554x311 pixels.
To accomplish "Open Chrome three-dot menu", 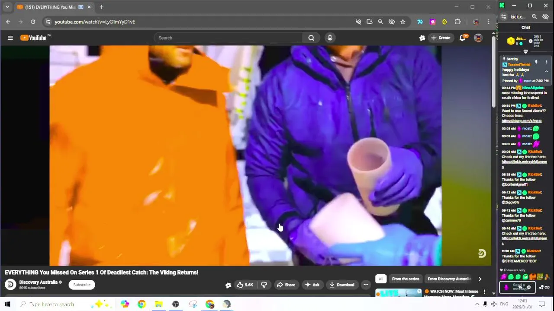I will tap(489, 22).
